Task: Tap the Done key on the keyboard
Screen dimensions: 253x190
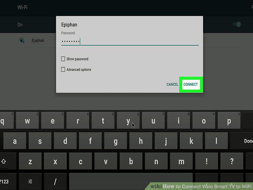Action: pyautogui.click(x=242, y=141)
